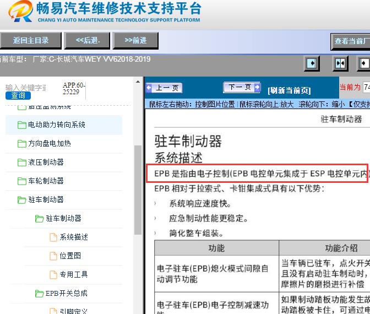Image resolution: width=370 pixels, height=314 pixels.
Task: Expand 车轮制动器 tree node
Action: [x=46, y=181]
